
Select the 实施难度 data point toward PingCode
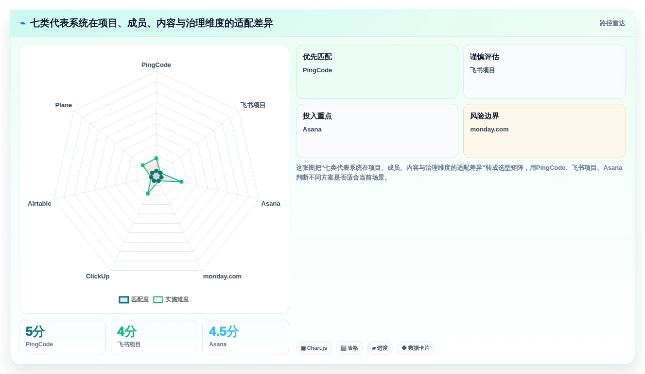(x=156, y=158)
